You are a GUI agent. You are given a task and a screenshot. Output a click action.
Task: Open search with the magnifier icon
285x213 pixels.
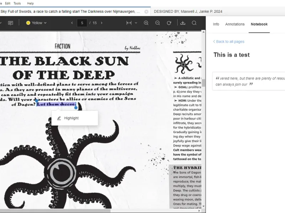pyautogui.click(x=194, y=23)
